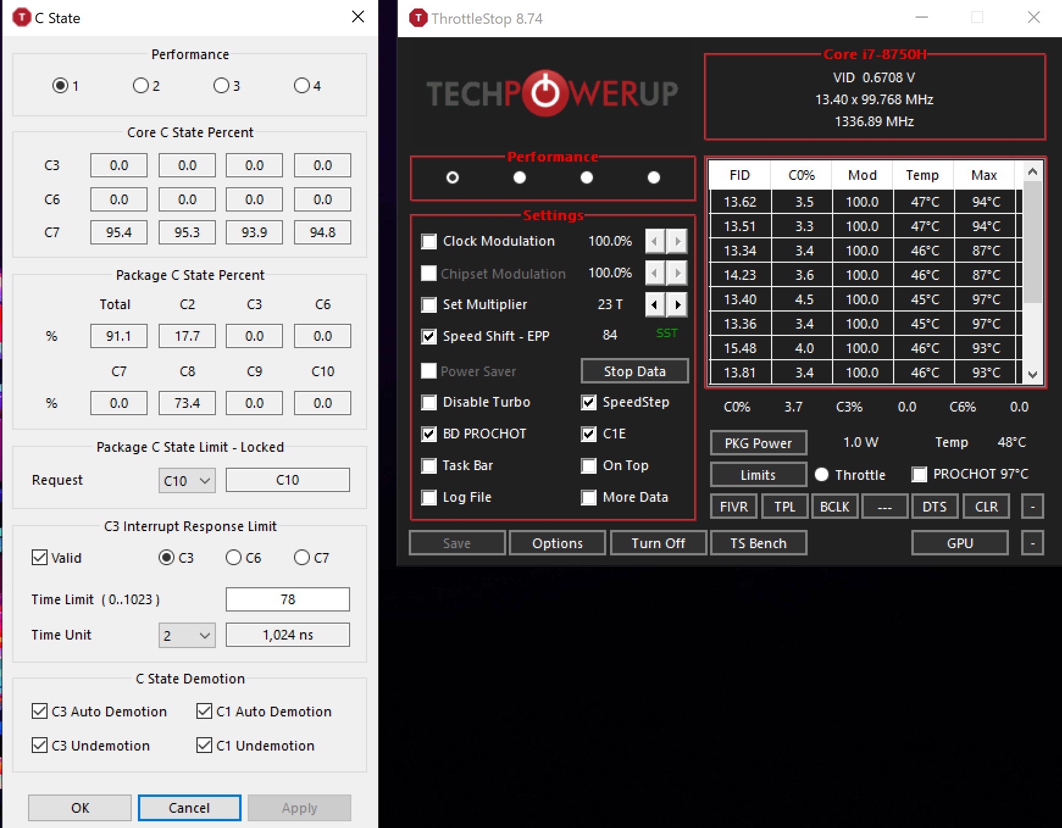Click the Speed Shift EPP value 84
This screenshot has height=828, width=1062.
[609, 335]
